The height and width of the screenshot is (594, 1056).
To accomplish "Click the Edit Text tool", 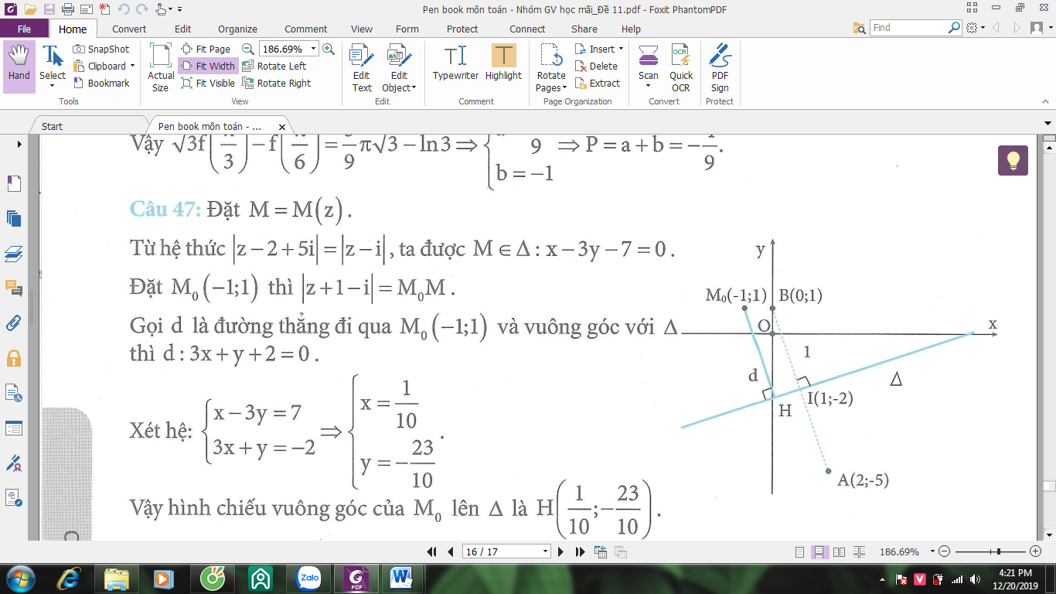I will click(x=362, y=68).
